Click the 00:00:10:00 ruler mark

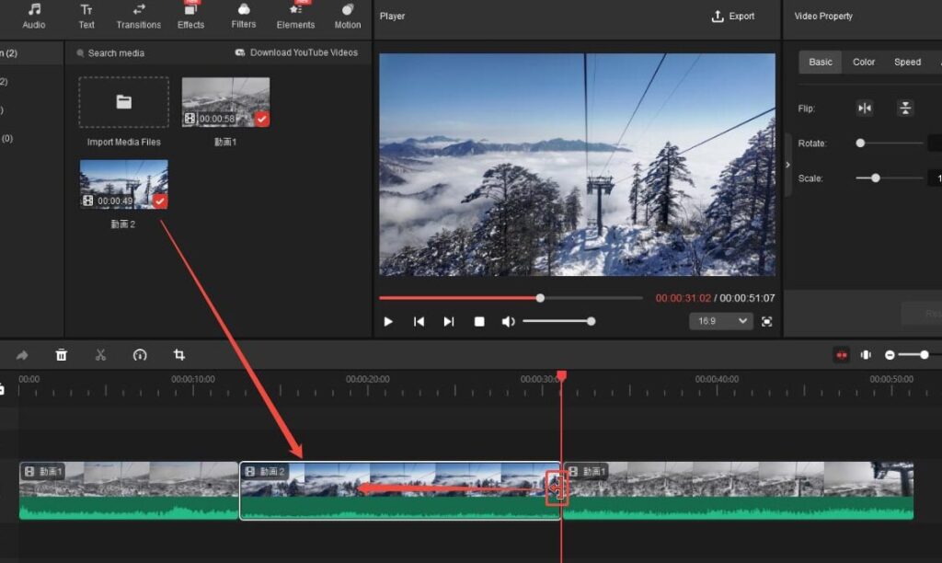193,379
